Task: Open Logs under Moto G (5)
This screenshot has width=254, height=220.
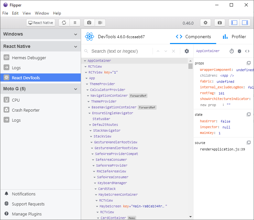Action: point(40,120)
